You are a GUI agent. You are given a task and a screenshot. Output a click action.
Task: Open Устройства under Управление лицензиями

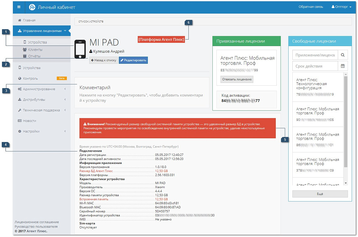click(x=37, y=42)
